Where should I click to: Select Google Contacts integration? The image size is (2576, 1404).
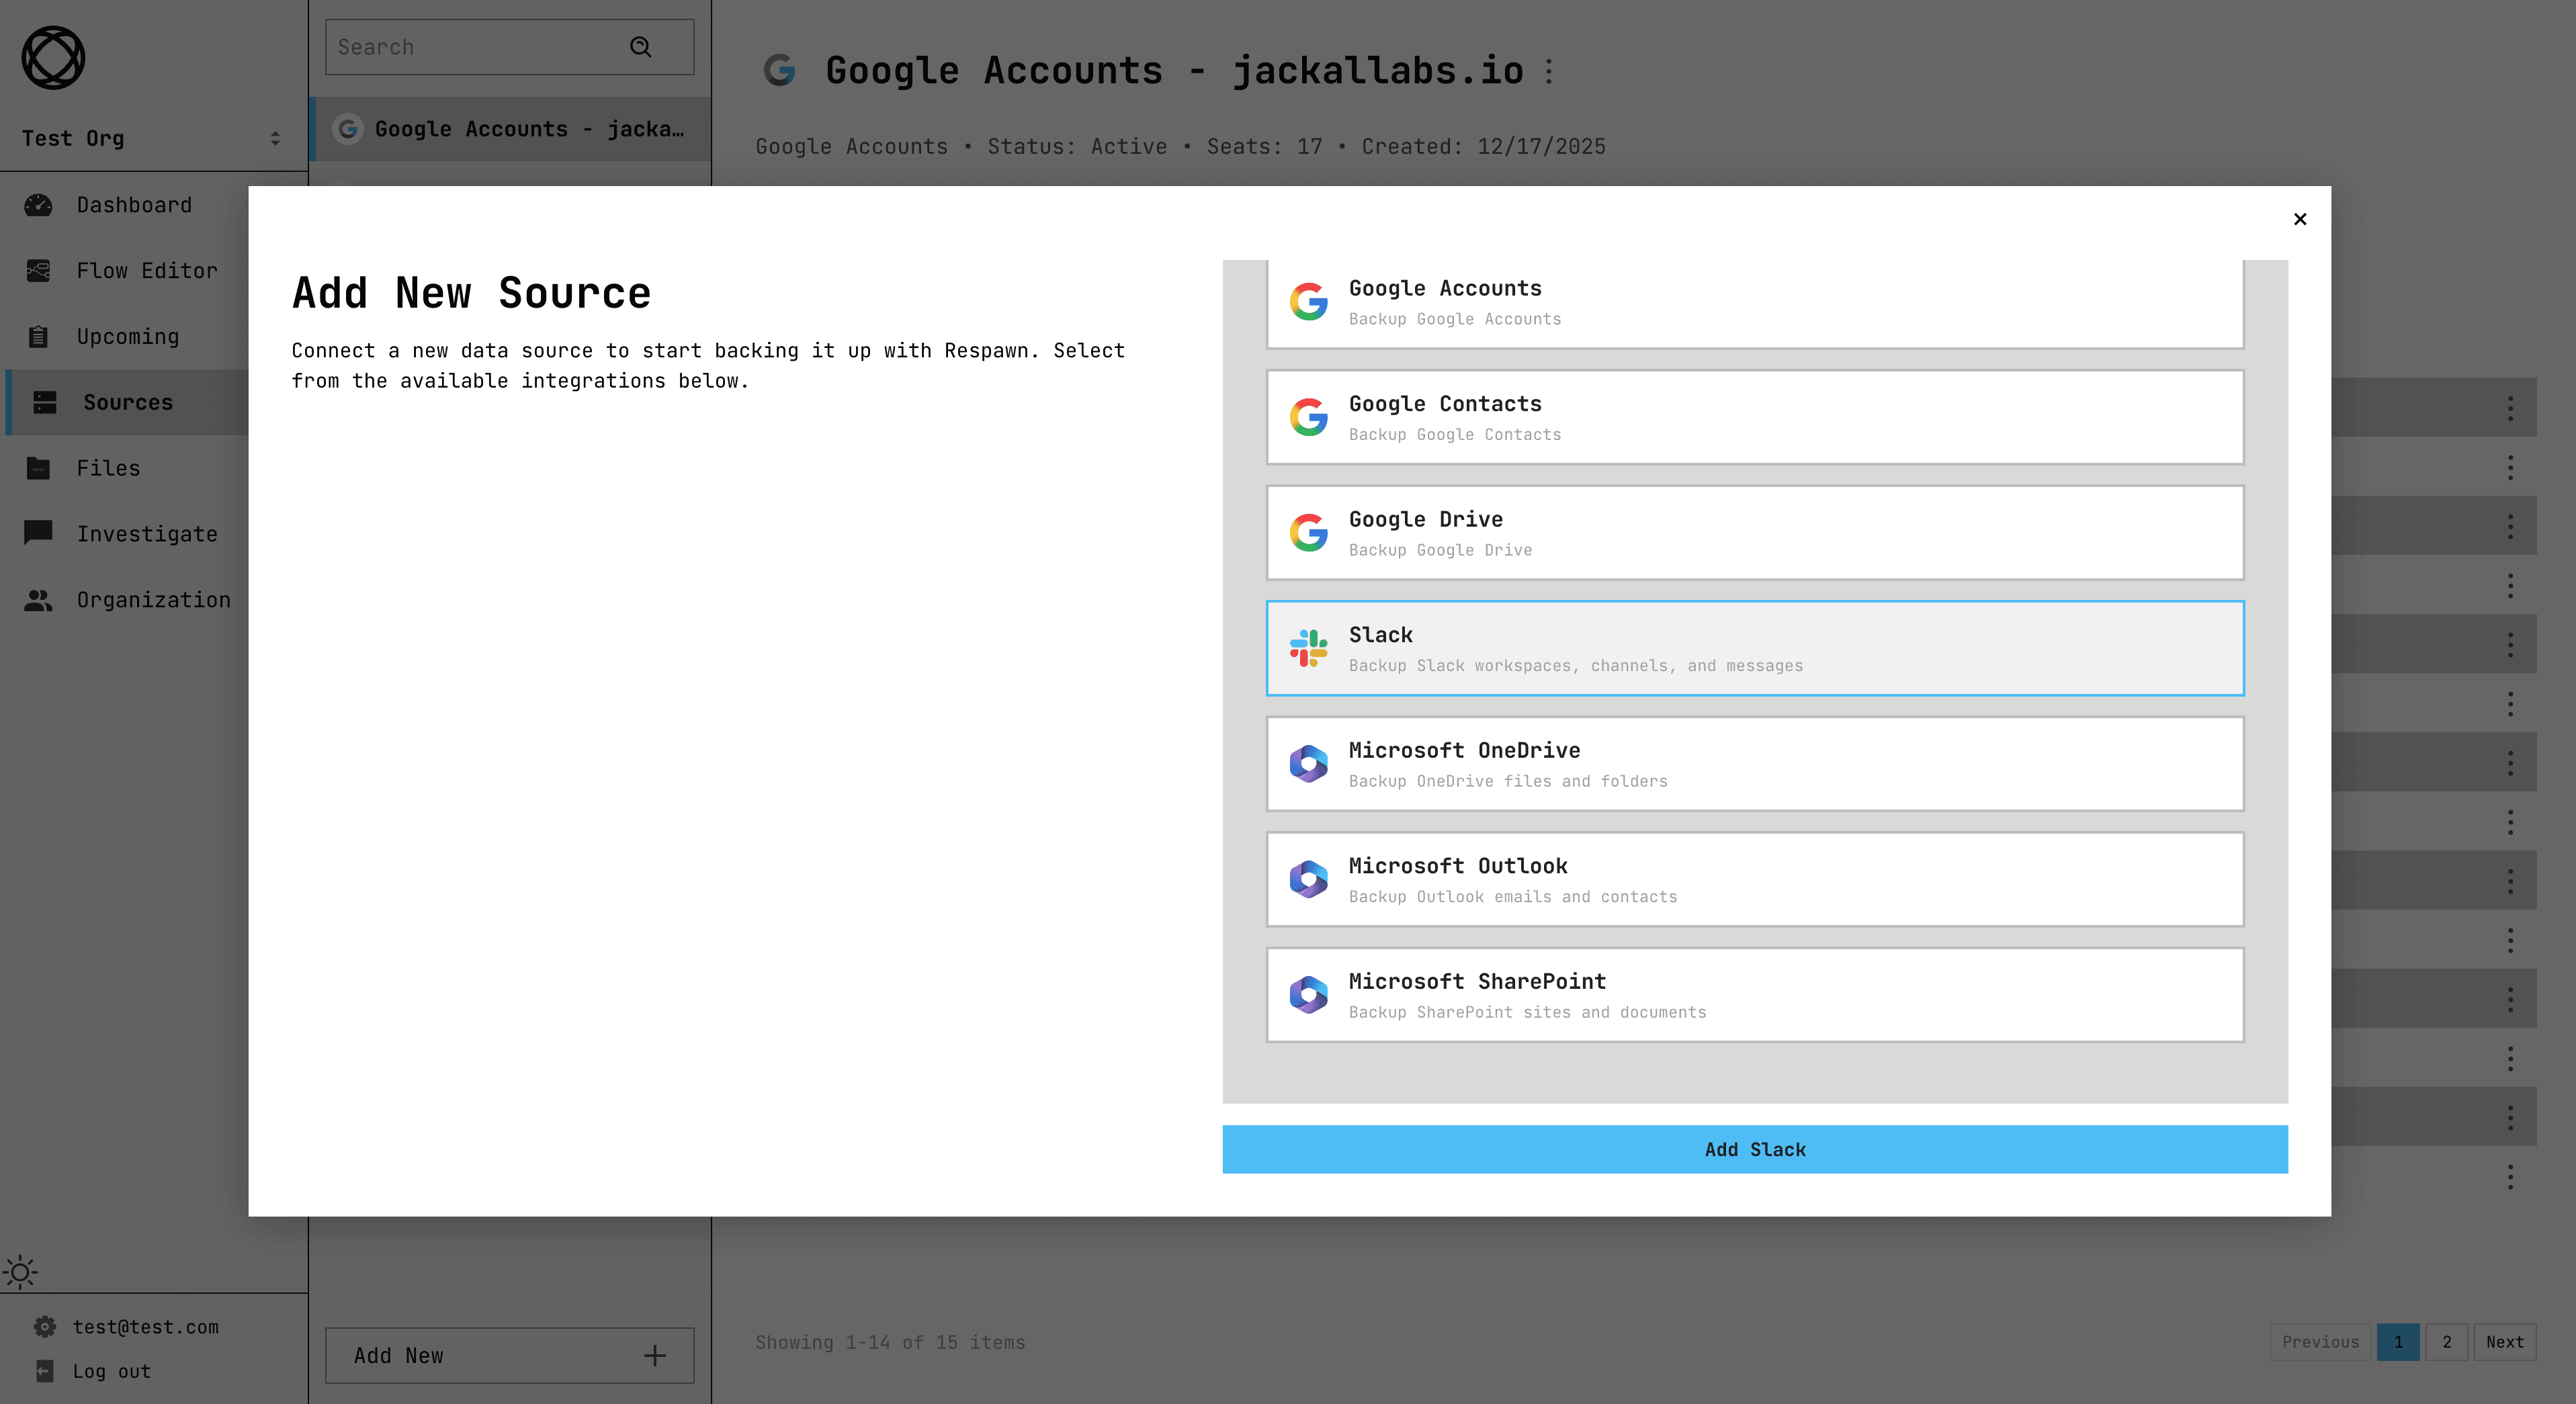1754,418
